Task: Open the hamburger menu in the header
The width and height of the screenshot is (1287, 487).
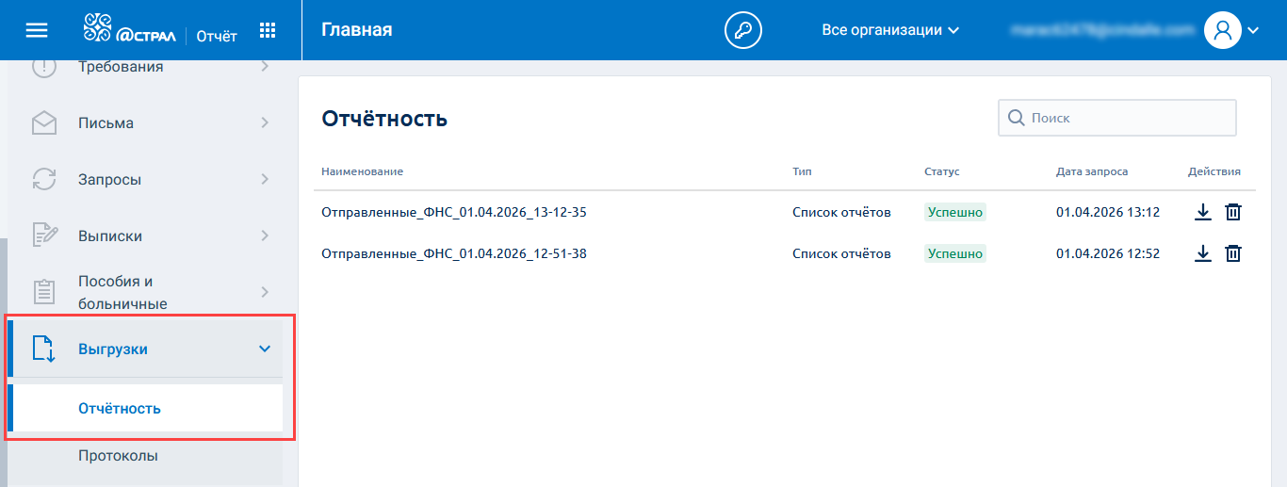Action: tap(36, 30)
